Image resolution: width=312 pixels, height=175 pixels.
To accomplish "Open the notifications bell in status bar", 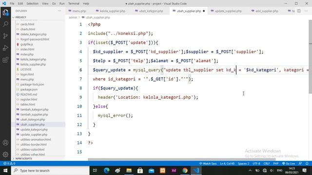I will pos(307,163).
